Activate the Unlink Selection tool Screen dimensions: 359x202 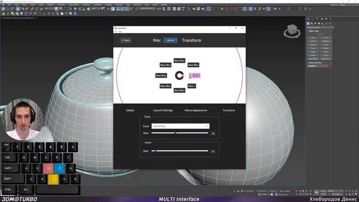point(36,9)
